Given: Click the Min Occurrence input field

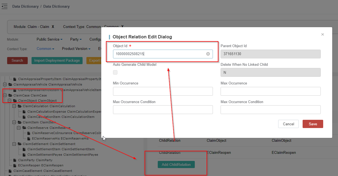Looking at the screenshot, I should [163, 91].
